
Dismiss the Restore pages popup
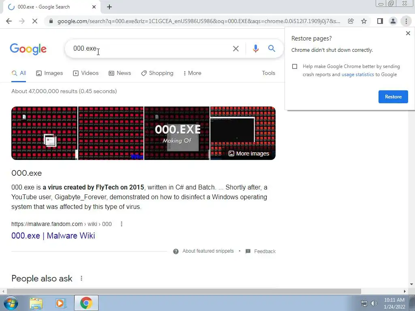coord(408,33)
